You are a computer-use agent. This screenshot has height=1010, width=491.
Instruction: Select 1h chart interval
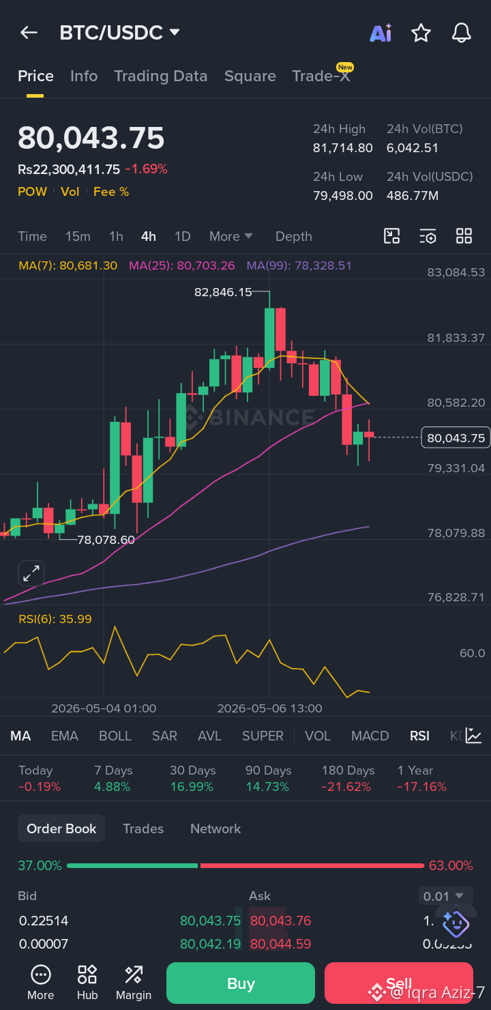point(116,236)
